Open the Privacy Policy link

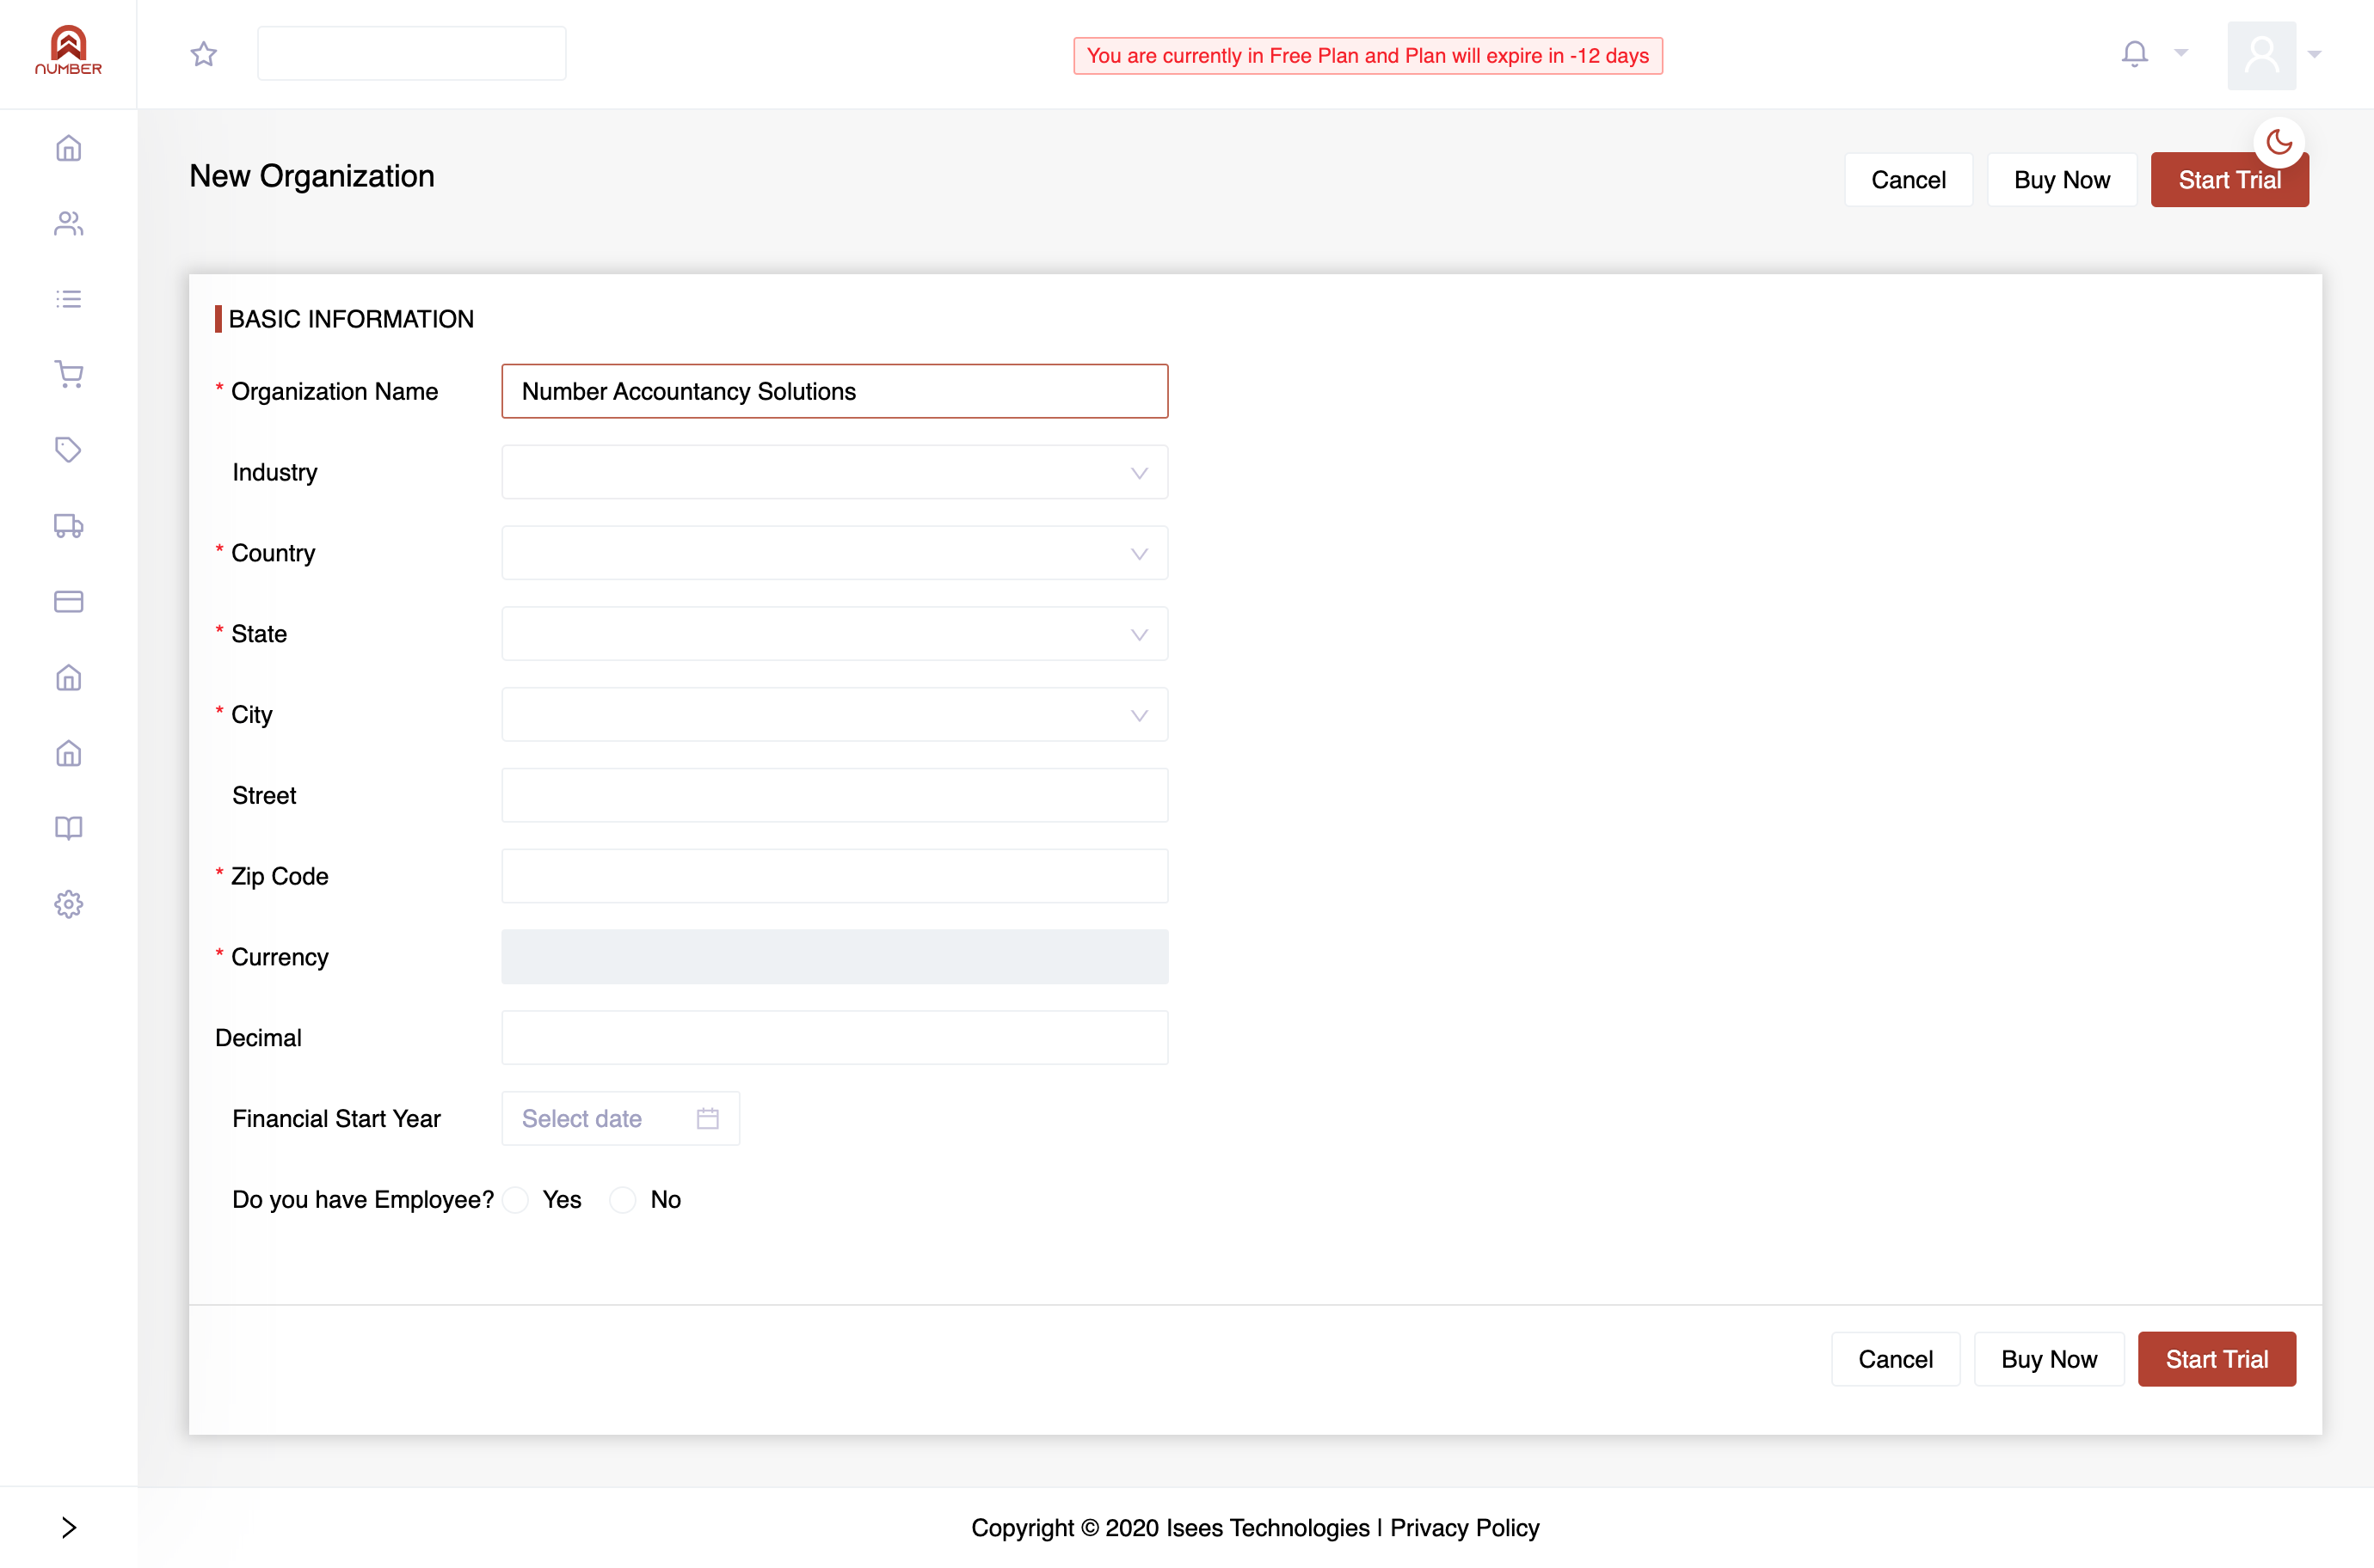point(1465,1527)
